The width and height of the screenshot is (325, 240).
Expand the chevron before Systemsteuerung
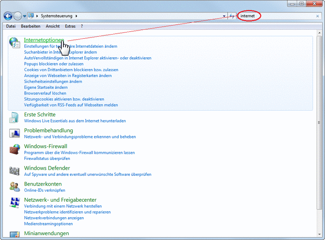pyautogui.click(x=37, y=16)
